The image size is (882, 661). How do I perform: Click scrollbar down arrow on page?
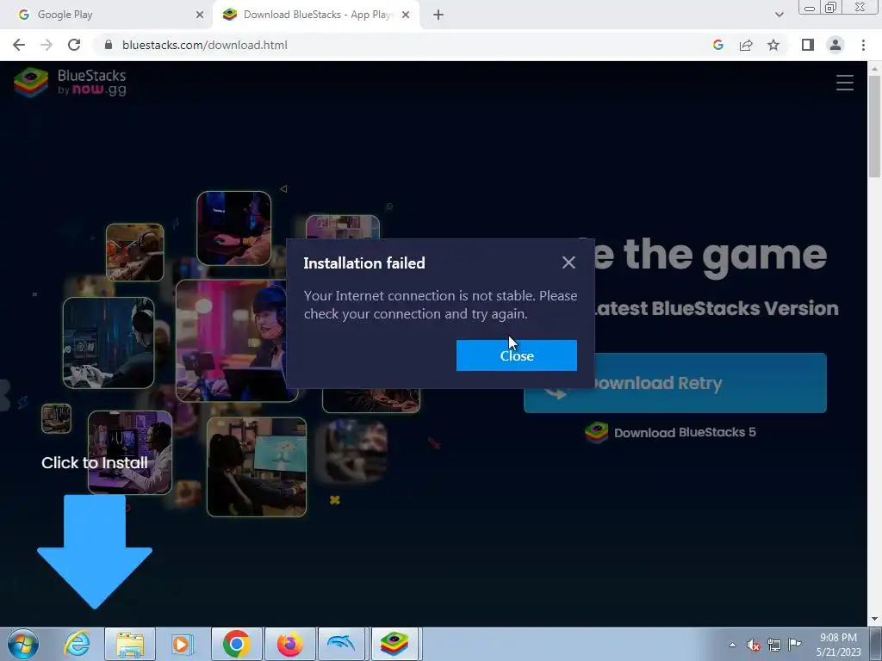(x=874, y=619)
